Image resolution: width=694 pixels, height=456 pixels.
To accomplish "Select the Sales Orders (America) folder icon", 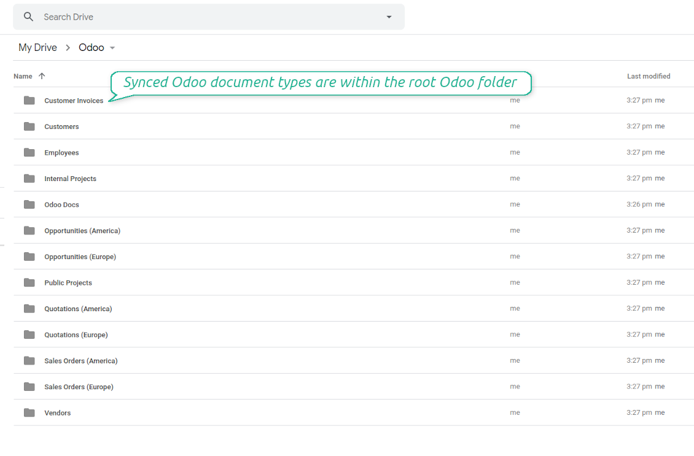I will click(29, 361).
